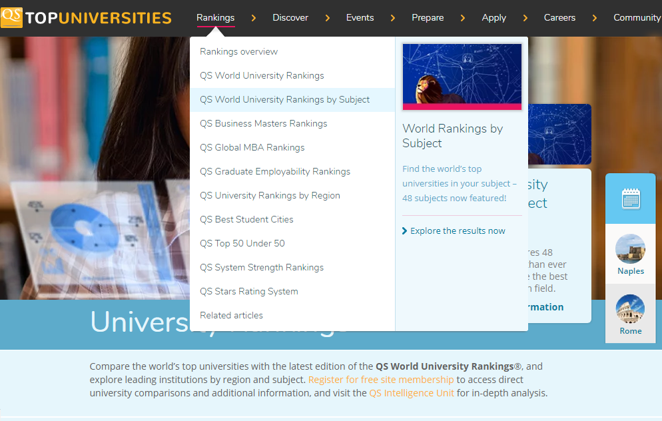Open QS Stars Rating System
Viewport: 662px width, 421px height.
[292, 291]
